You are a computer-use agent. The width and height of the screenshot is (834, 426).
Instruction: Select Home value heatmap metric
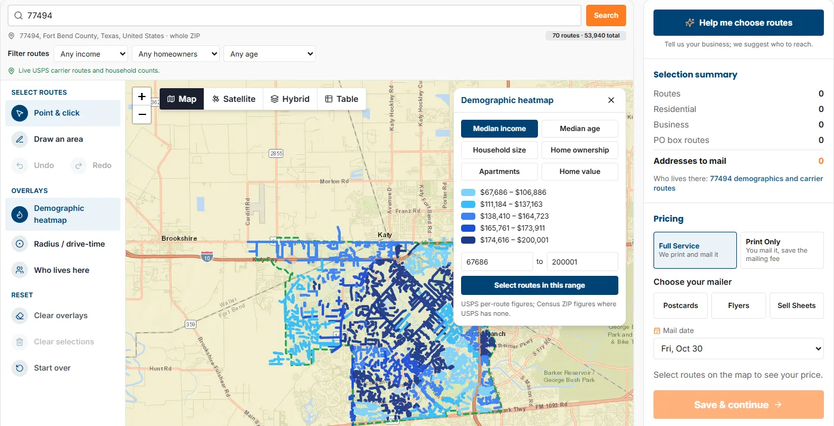point(580,172)
